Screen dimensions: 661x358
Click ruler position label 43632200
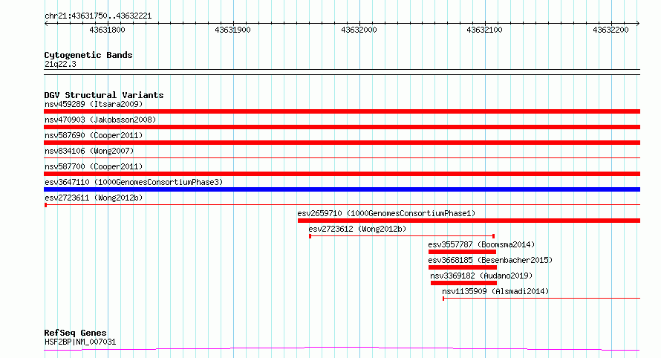tap(610, 30)
